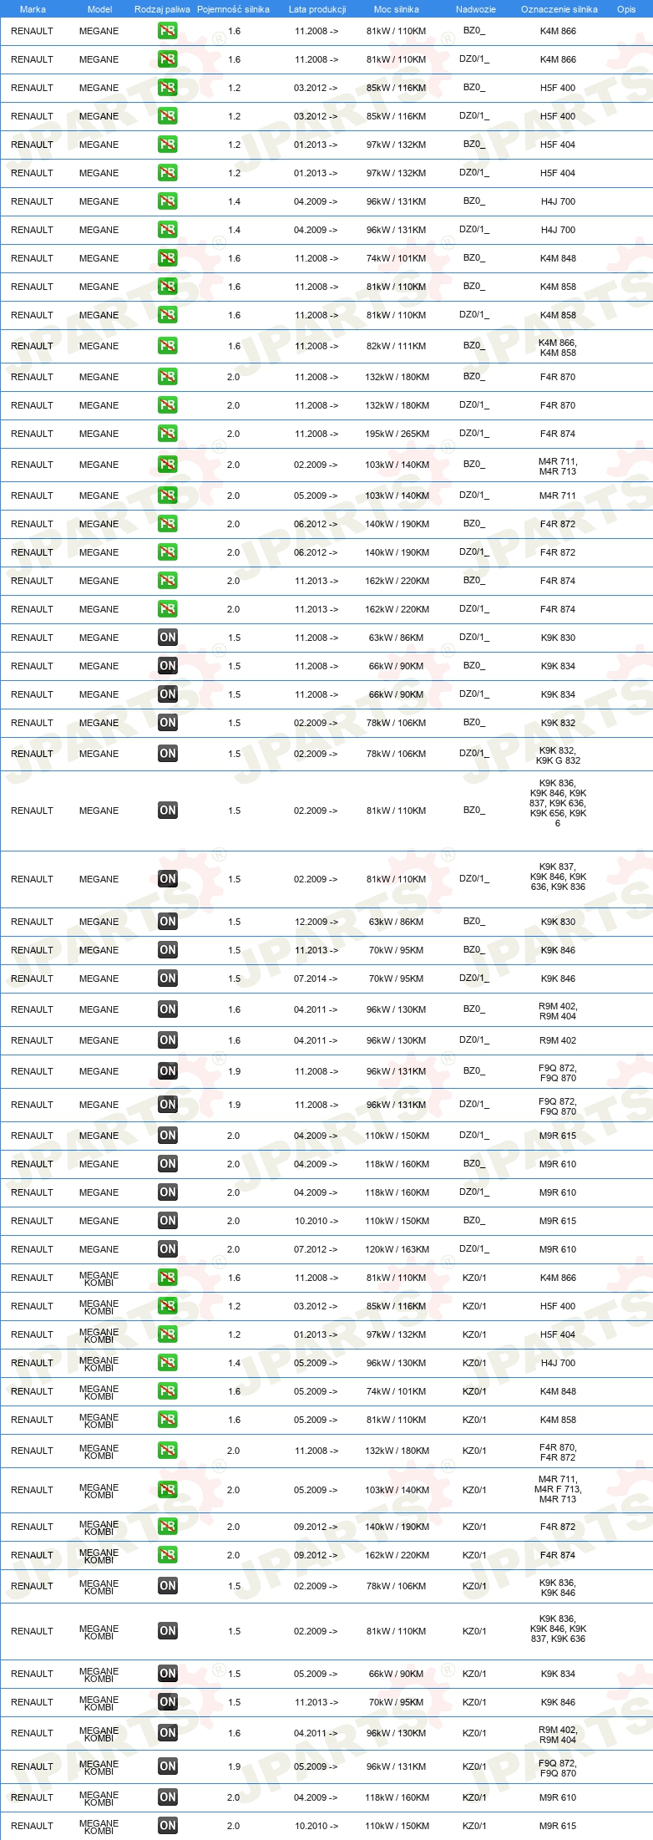Click the diesel ON icon in the 12.2009 K9K 830 row
The image size is (653, 1840).
click(x=167, y=922)
